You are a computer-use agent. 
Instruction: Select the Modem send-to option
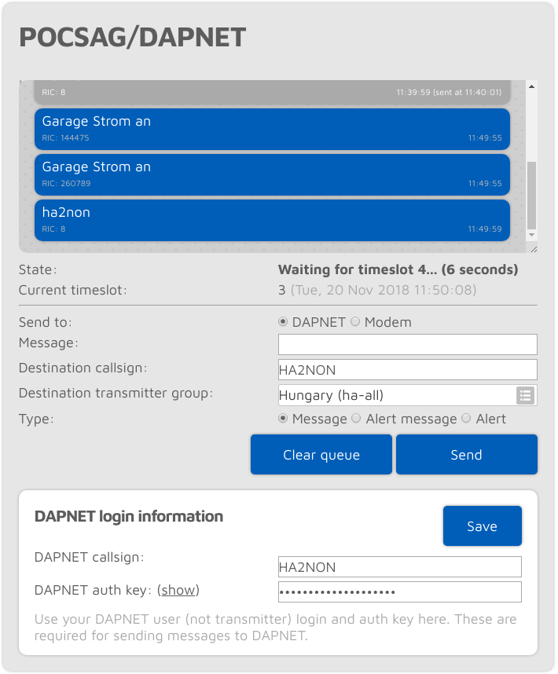click(x=355, y=322)
